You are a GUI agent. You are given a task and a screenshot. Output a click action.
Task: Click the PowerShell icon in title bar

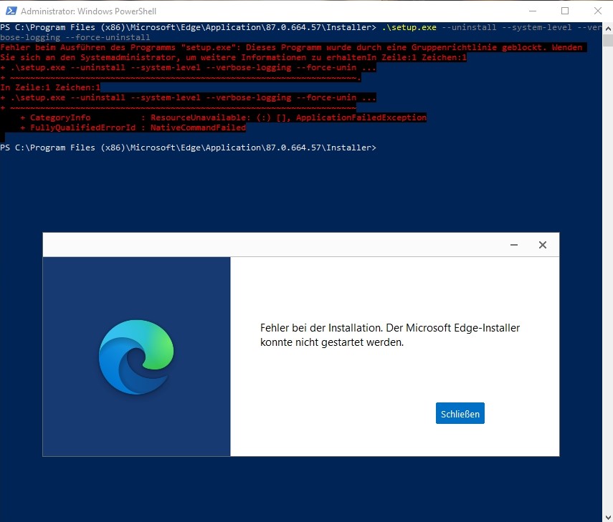click(x=11, y=11)
